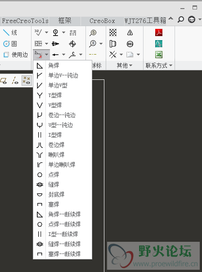Toggle the point display visibility icon
This screenshot has width=202, height=272.
point(27,80)
